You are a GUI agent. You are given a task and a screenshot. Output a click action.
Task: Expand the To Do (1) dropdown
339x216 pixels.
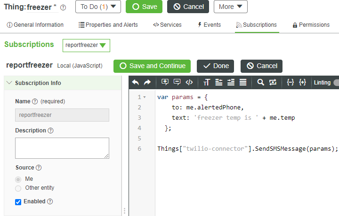click(98, 7)
